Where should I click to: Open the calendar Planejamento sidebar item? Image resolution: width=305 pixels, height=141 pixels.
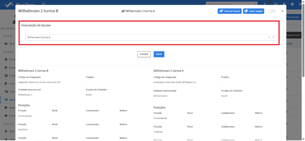[9, 68]
